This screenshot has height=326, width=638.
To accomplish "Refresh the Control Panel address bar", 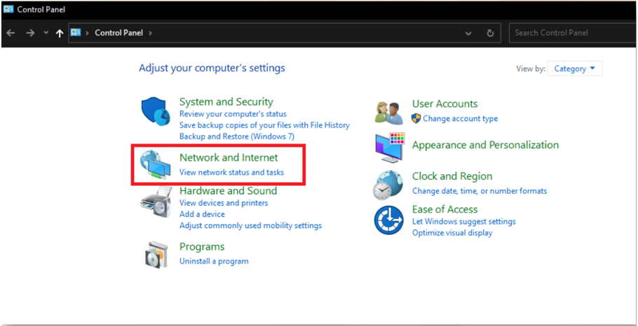I will click(490, 33).
